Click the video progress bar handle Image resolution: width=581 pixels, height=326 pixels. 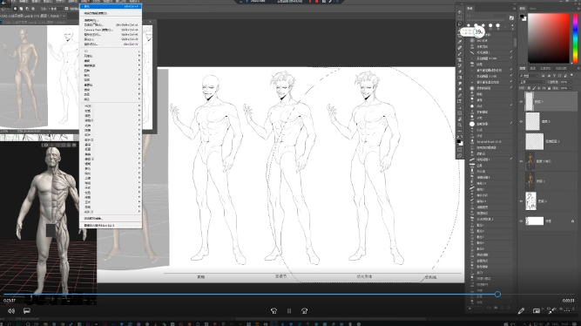click(497, 294)
